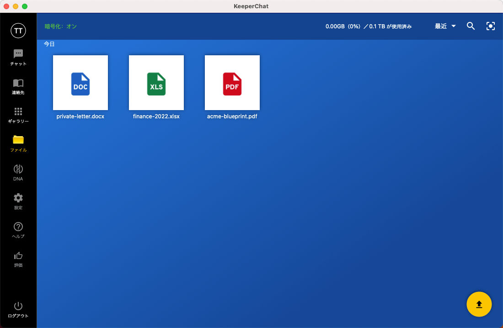This screenshot has width=503, height=328.
Task: Click the ヘルプ help question icon
Action: 18,227
